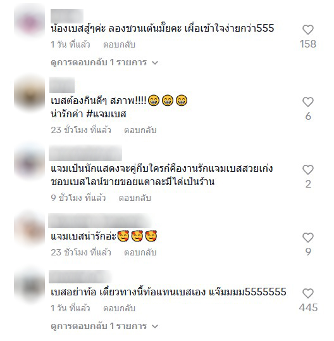Open the fourth commenter's blurred username

tap(100, 221)
